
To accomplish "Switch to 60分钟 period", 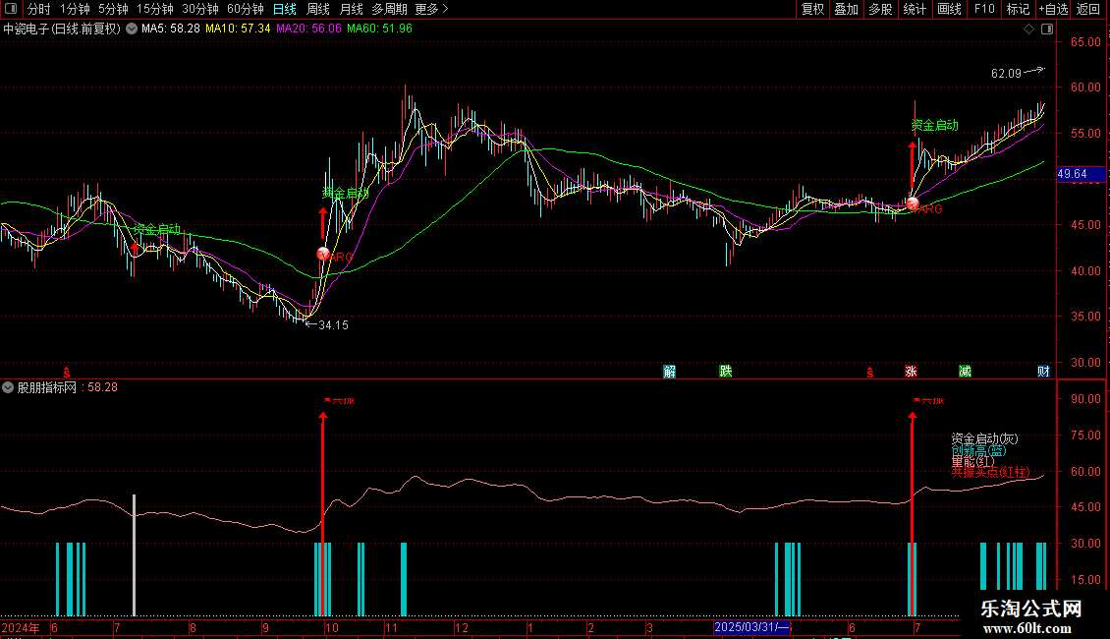I will (x=246, y=9).
